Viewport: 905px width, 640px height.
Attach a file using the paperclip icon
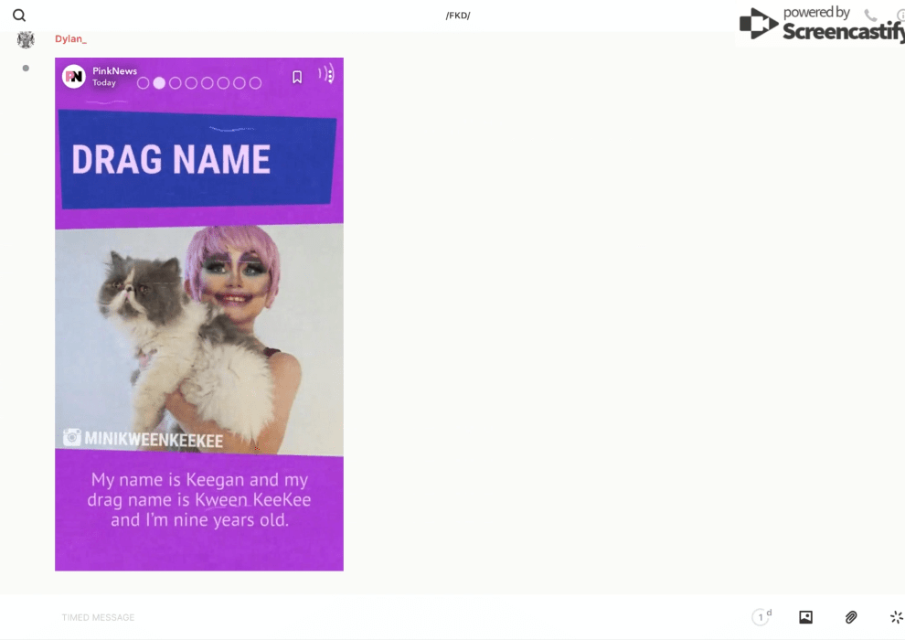[851, 617]
